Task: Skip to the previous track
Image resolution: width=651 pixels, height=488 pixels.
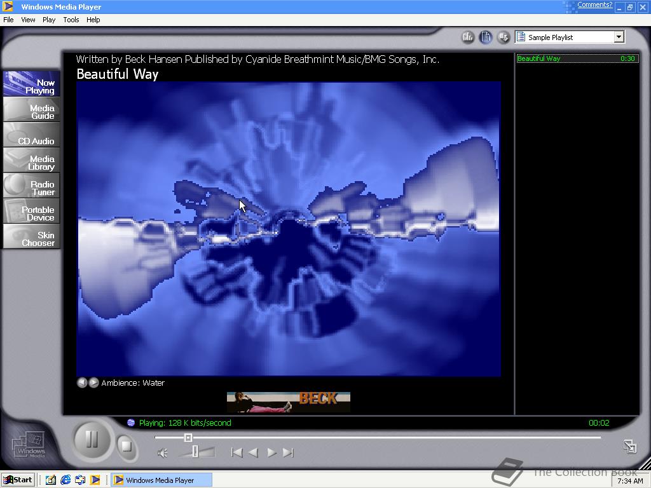Action: click(236, 452)
